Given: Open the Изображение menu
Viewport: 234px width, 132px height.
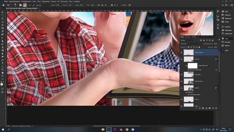Looking at the screenshot, I should [x=26, y=1].
